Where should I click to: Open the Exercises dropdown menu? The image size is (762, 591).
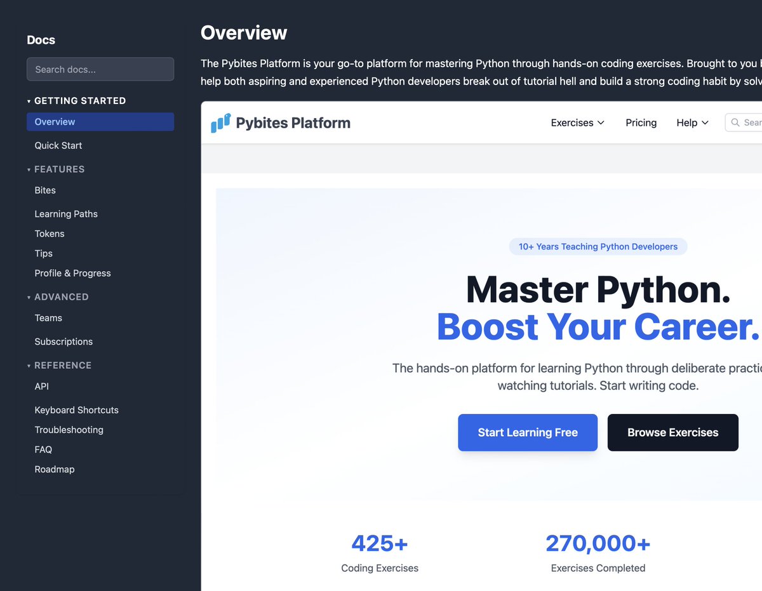577,123
